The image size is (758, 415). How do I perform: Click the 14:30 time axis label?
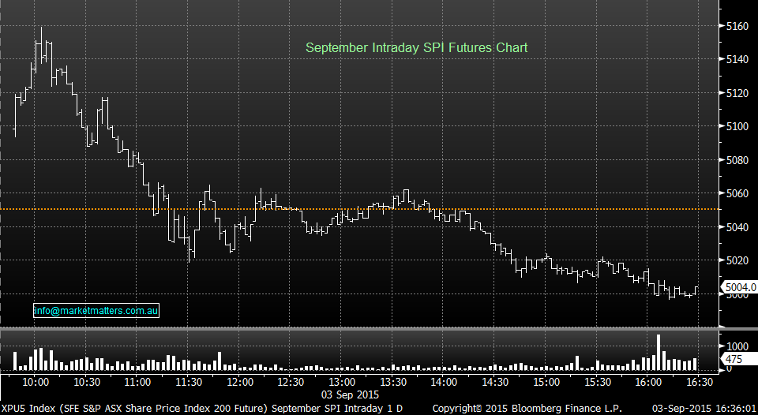point(496,382)
